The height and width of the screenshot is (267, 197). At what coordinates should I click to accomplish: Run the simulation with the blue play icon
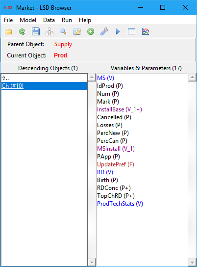(x=118, y=32)
